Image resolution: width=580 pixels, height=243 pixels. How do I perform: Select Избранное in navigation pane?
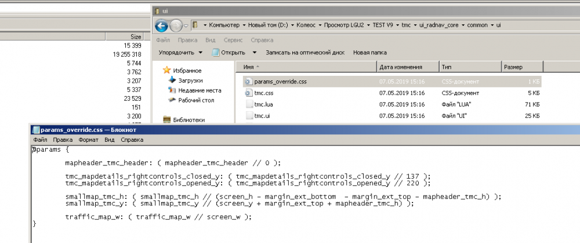point(187,71)
